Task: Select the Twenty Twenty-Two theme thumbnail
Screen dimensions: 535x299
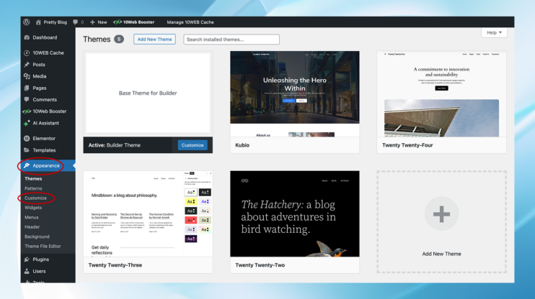Action: [295, 213]
